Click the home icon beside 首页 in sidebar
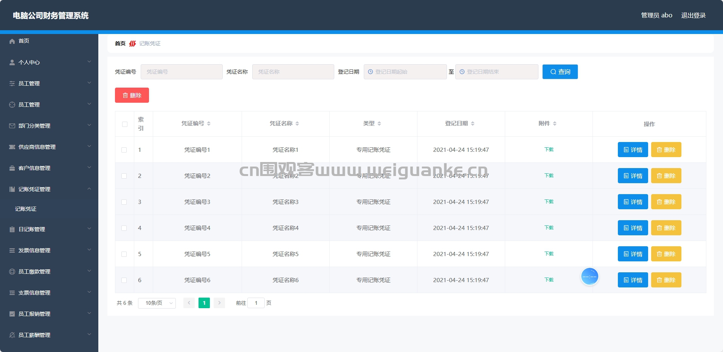The image size is (723, 352). pyautogui.click(x=12, y=41)
